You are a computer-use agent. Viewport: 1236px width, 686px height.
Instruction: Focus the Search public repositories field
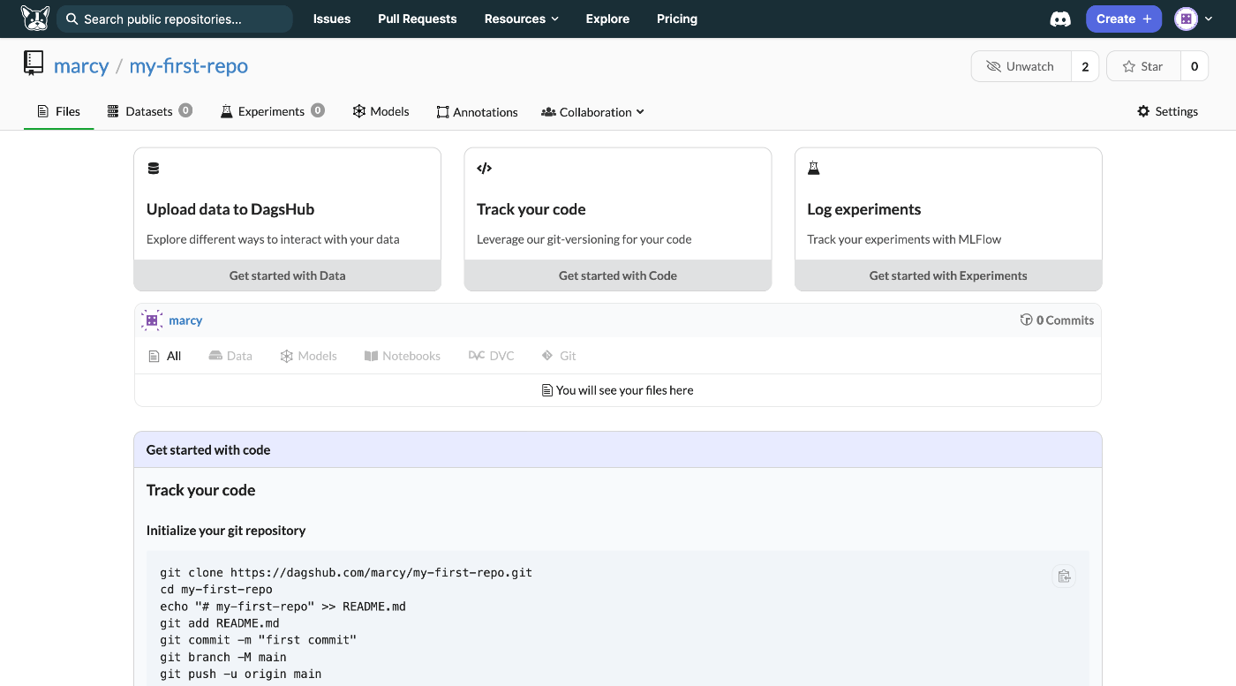175,19
